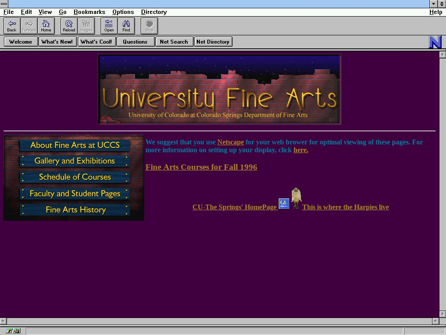Follow the Netscape hyperlink in the text
This screenshot has height=335, width=446.
click(x=230, y=142)
